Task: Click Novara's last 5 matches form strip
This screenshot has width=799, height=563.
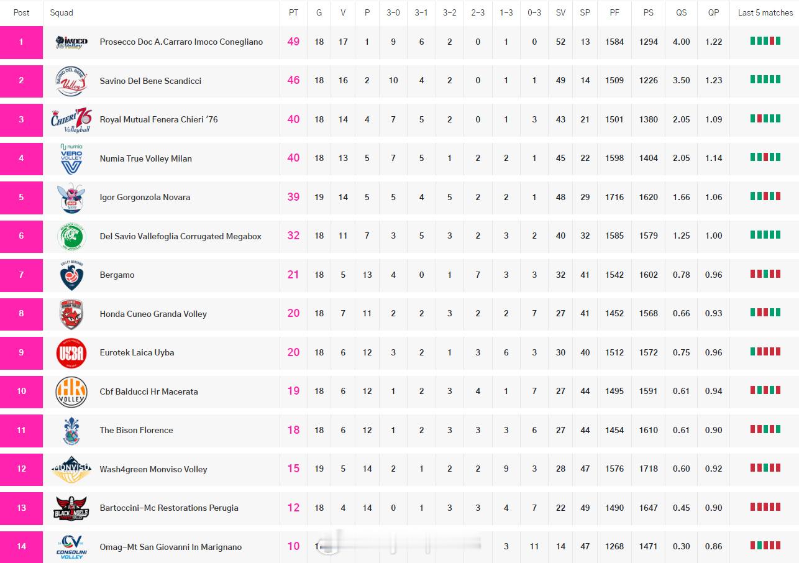Action: tap(765, 196)
